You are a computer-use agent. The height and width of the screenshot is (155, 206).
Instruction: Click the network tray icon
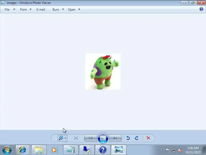(x=174, y=150)
